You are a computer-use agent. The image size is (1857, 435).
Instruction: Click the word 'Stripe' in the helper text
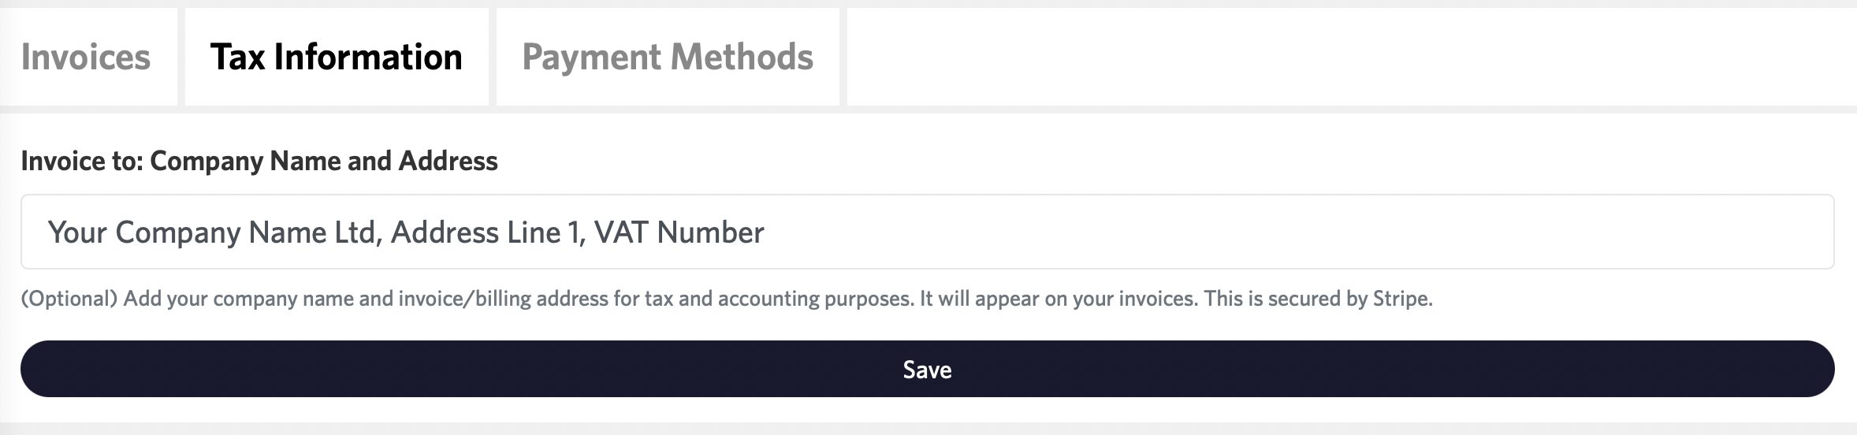pyautogui.click(x=1401, y=299)
